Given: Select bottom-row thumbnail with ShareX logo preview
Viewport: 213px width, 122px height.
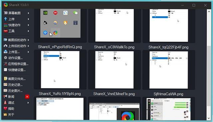Looking at the screenshot, I should click(x=114, y=111).
